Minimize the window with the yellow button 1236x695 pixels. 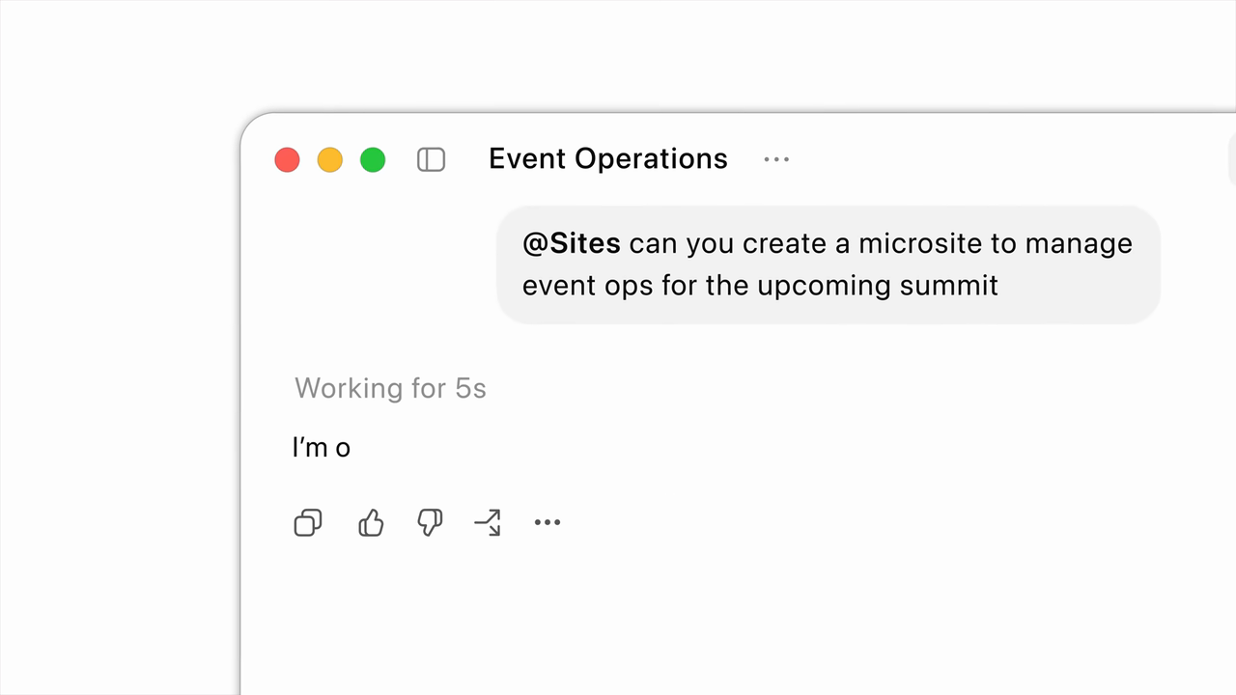pos(330,160)
